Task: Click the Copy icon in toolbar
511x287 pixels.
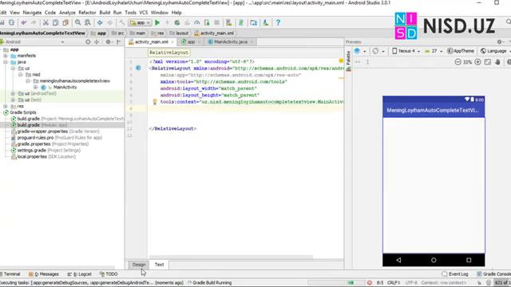Action: (55, 22)
